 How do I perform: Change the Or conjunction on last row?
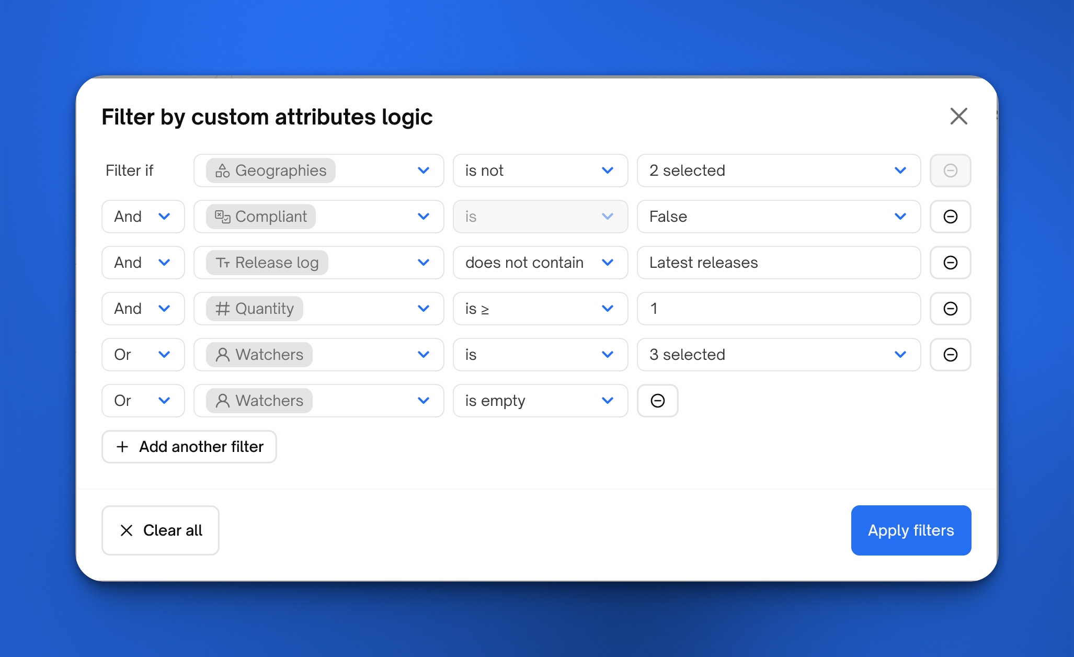[143, 401]
